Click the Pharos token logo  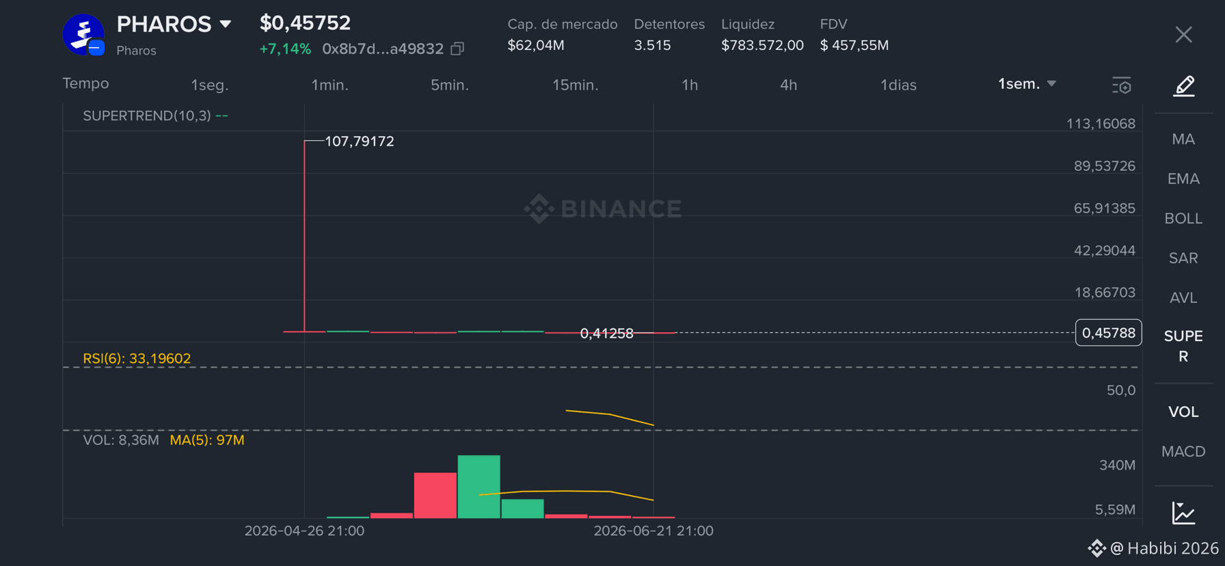pos(83,34)
